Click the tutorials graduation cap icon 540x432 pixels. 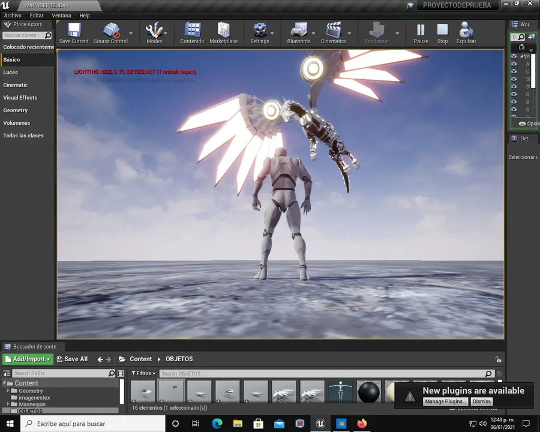(410, 5)
